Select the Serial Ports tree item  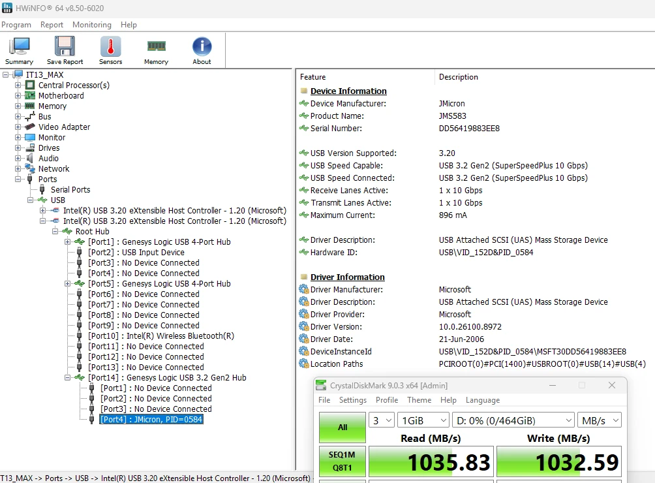tap(70, 190)
